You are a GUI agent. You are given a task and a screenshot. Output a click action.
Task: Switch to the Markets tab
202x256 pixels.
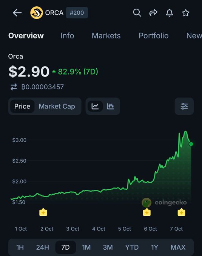[106, 36]
